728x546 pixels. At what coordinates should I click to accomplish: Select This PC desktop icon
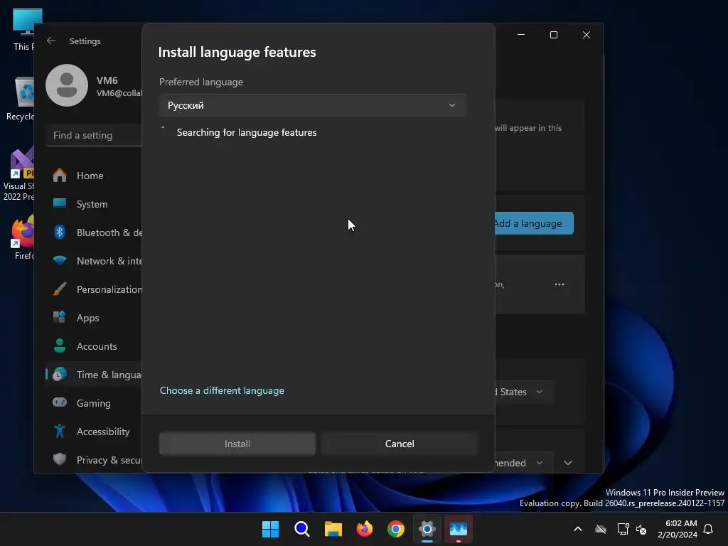click(24, 30)
